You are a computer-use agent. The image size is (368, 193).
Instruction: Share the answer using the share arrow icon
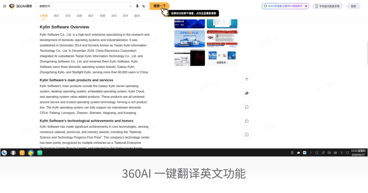pyautogui.click(x=247, y=93)
